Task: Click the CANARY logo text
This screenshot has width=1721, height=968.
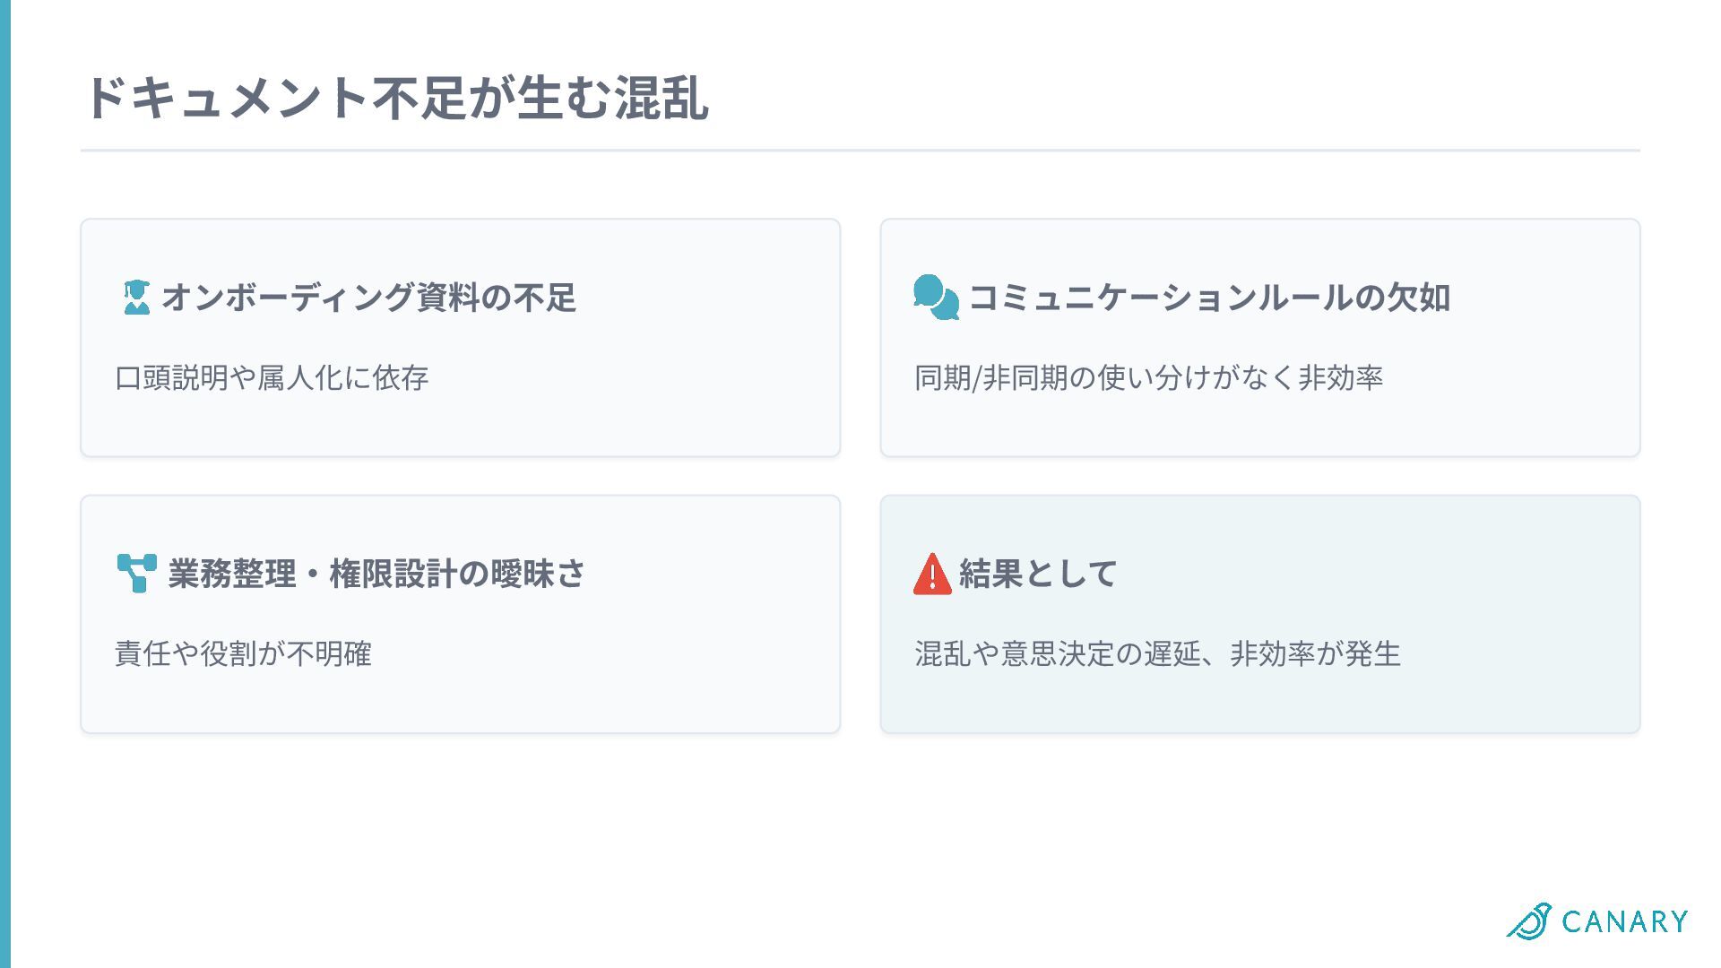Action: coord(1624,922)
